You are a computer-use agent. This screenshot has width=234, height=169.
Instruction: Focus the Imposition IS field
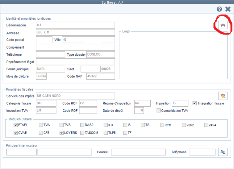coord(180,103)
